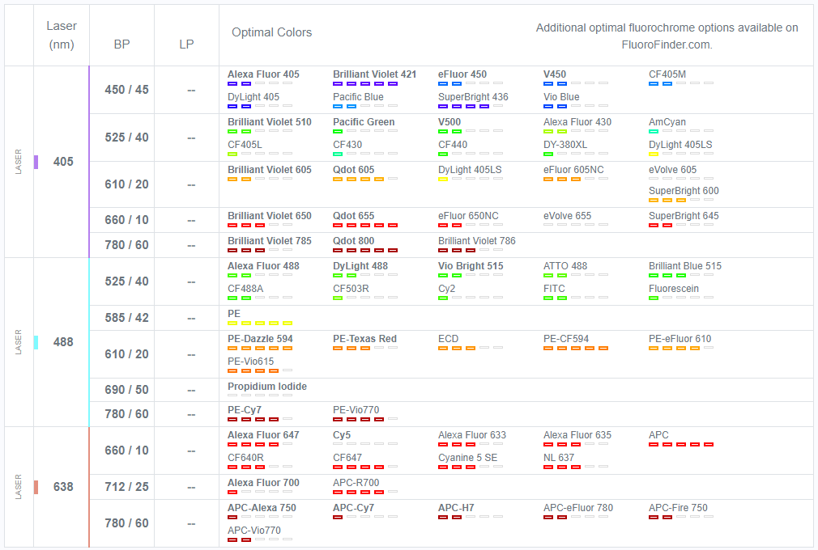Screen dimensions: 818x550
Task: Click the Vio Blue fluorochrome
Action: pos(561,97)
